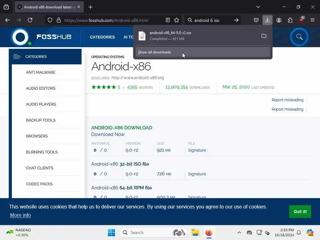Click the Windows taskbar Search box
Image resolution: width=320 pixels, height=240 pixels.
pos(153,232)
